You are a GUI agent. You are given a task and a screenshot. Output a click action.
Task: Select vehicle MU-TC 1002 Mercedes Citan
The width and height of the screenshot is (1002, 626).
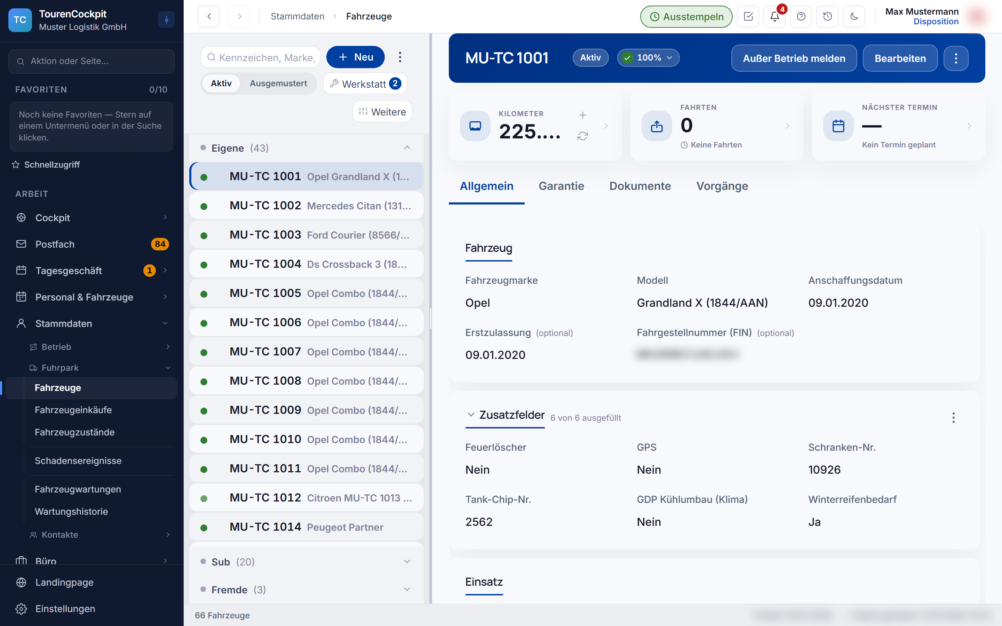(x=307, y=205)
